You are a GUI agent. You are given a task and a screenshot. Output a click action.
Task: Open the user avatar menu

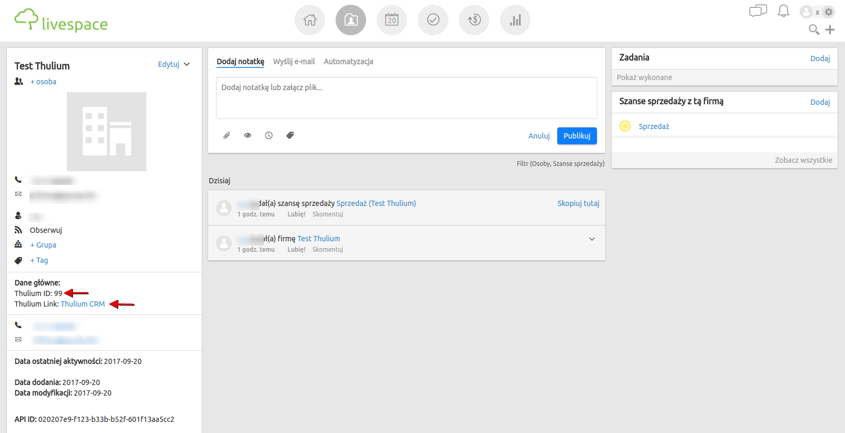tap(806, 12)
